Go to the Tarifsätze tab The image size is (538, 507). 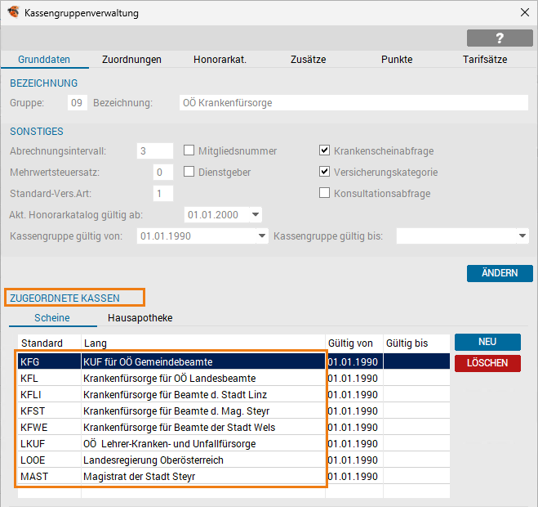(485, 60)
